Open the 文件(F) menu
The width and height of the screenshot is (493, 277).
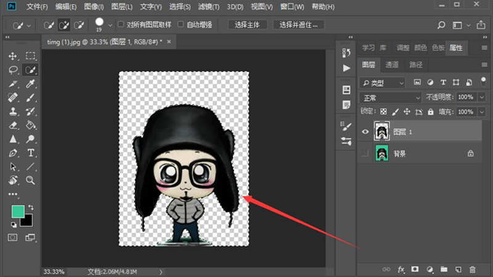point(37,7)
